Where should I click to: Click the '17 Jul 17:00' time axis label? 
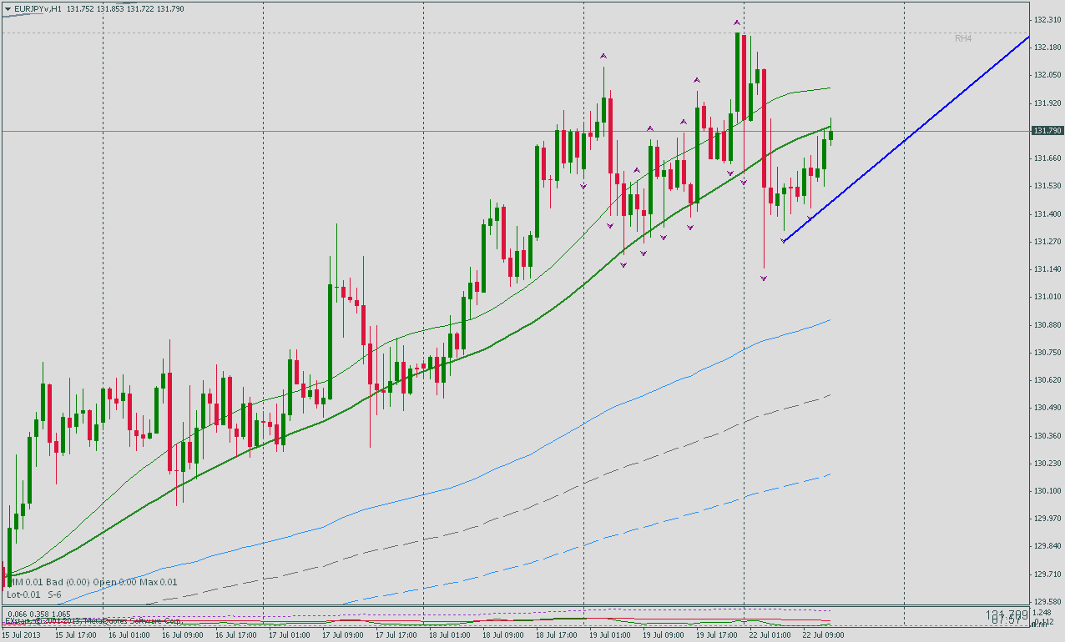pos(396,634)
